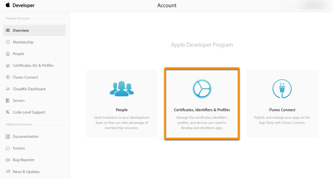Open News & Updates sidebar item
Viewport: 333px width, 179px height.
coord(26,172)
